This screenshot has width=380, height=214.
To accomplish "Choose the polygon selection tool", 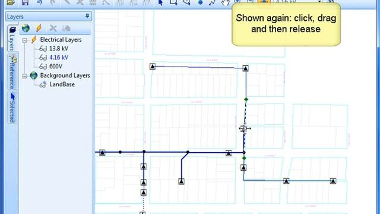I will [186, 2].
